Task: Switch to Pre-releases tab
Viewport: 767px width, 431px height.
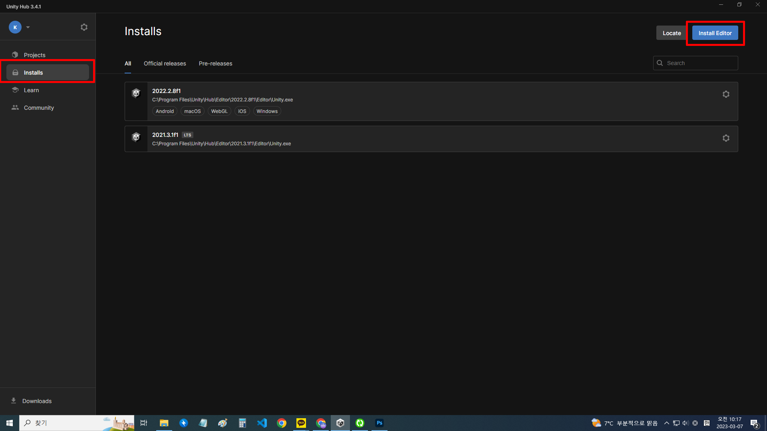Action: coord(215,63)
